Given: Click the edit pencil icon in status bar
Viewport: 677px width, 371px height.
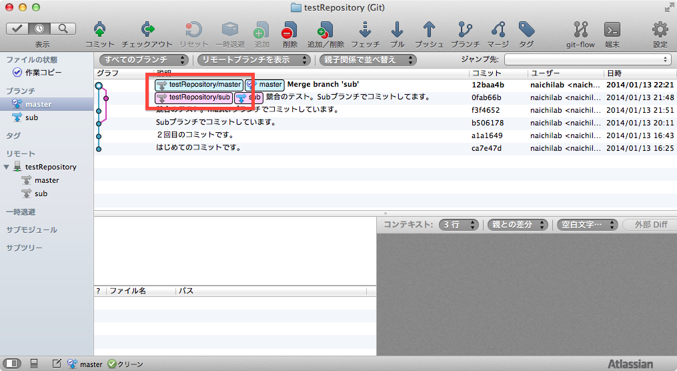Looking at the screenshot, I should click(57, 364).
